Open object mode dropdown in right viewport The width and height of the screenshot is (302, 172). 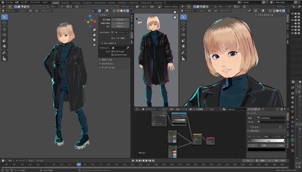[x=189, y=11]
